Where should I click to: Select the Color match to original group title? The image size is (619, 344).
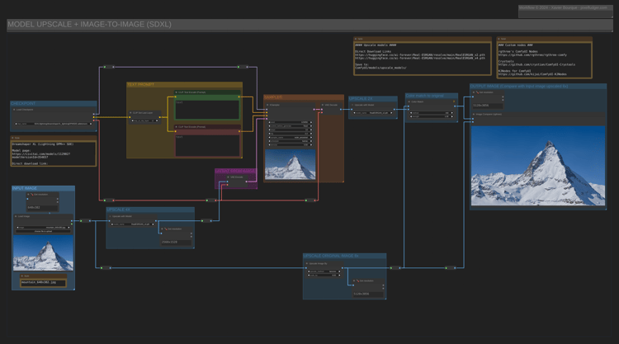click(x=425, y=96)
